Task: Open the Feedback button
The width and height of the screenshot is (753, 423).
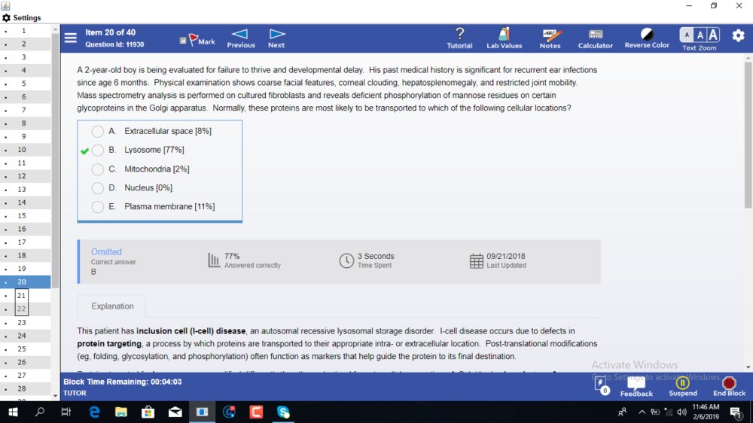Action: [x=636, y=387]
